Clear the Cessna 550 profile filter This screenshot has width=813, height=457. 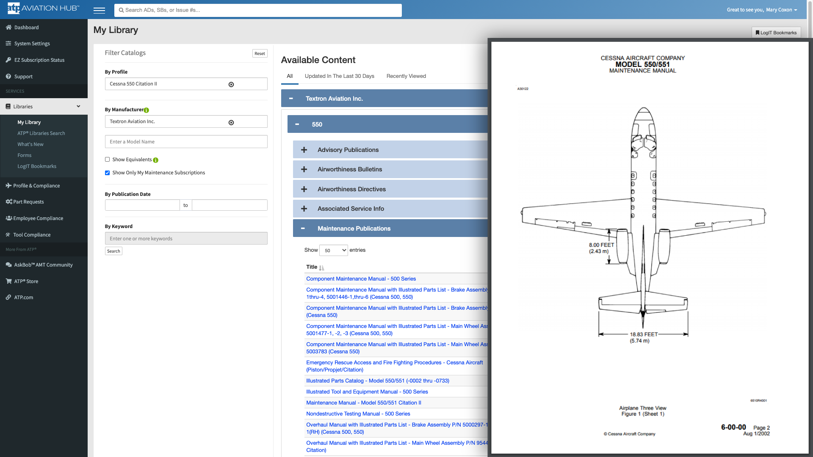231,84
